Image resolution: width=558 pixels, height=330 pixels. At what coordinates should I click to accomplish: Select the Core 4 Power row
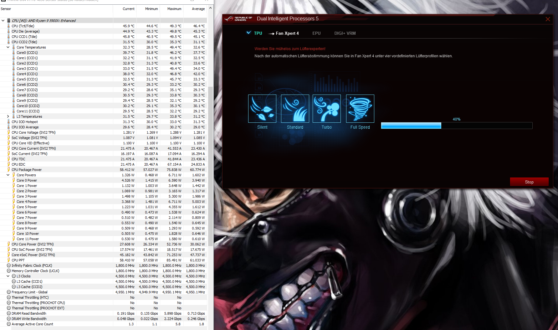tap(103, 202)
